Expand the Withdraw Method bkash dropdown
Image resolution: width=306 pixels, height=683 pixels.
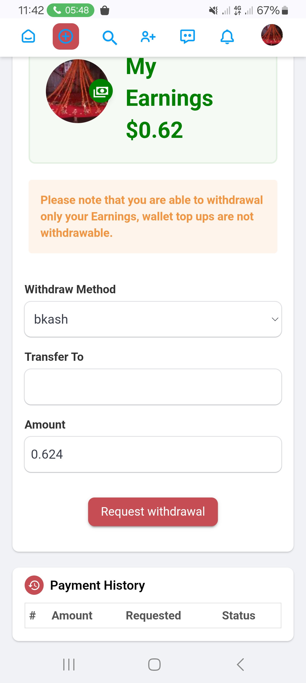coord(153,319)
